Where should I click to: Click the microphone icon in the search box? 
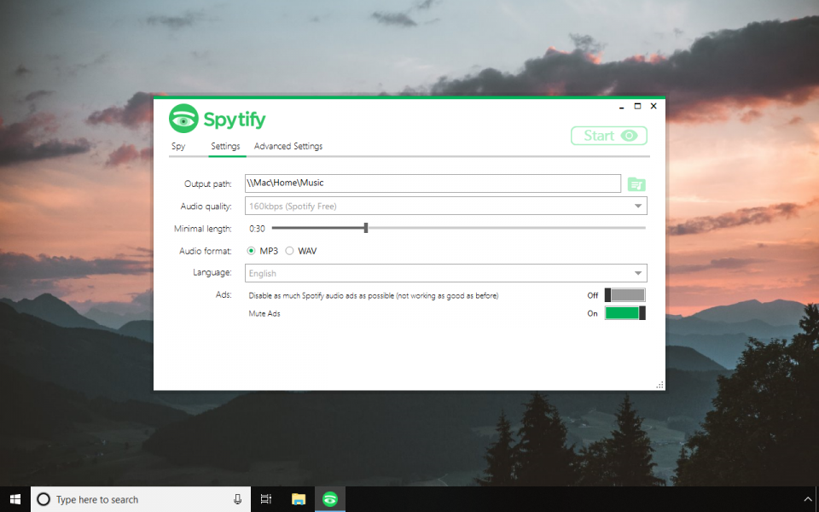click(x=238, y=499)
